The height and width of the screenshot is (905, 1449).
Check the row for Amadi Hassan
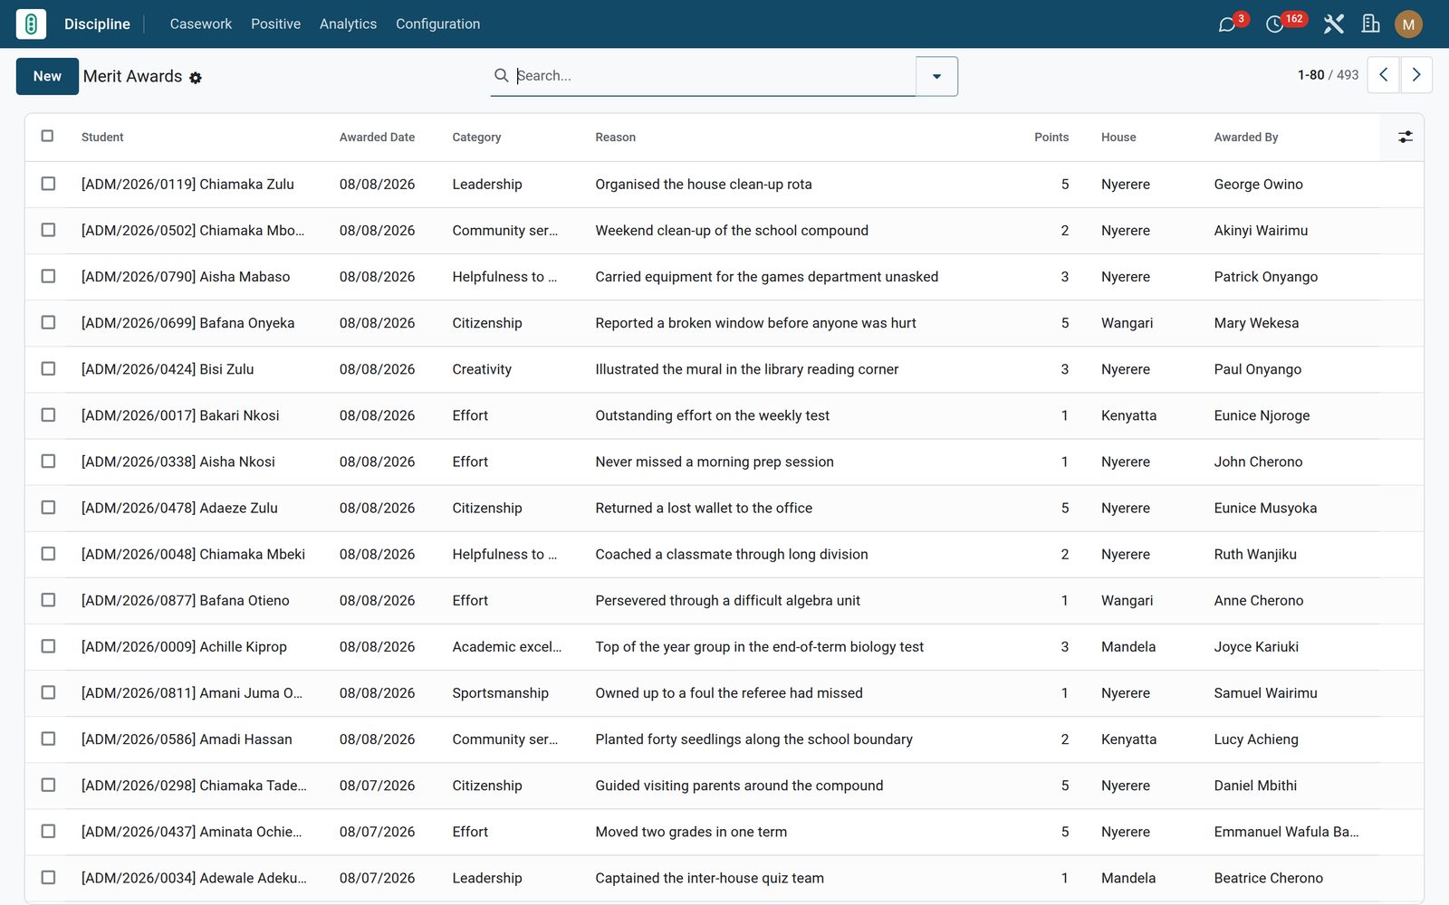(48, 738)
